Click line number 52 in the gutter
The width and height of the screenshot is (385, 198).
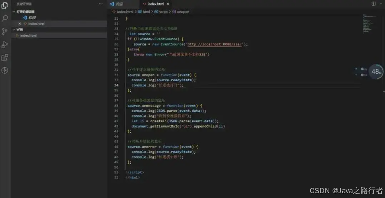[x=116, y=177]
